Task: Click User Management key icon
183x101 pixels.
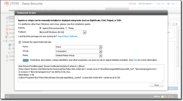Action: 7,41
